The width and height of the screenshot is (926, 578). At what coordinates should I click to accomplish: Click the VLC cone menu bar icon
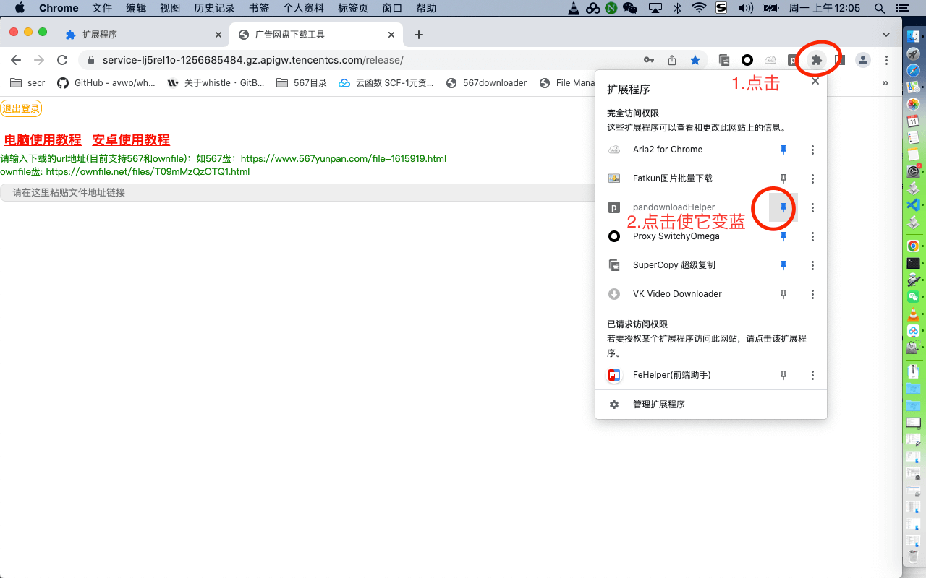(574, 9)
